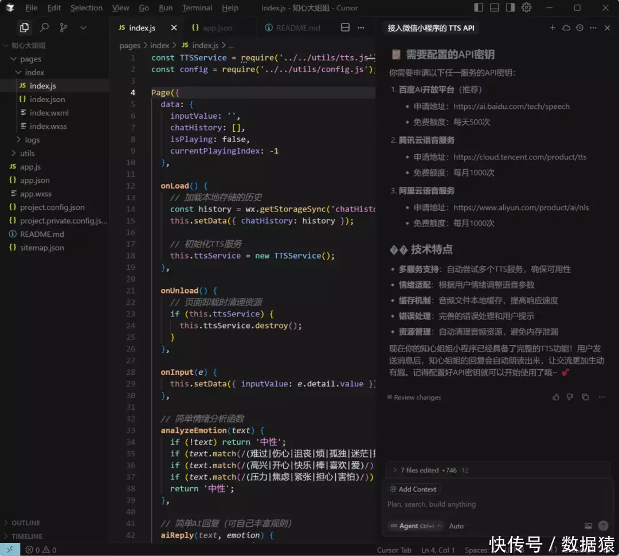
Task: Open the editor more actions menu
Action: pos(361,28)
